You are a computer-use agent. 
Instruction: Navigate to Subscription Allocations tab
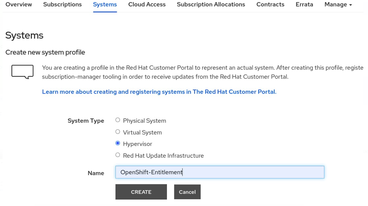[211, 5]
